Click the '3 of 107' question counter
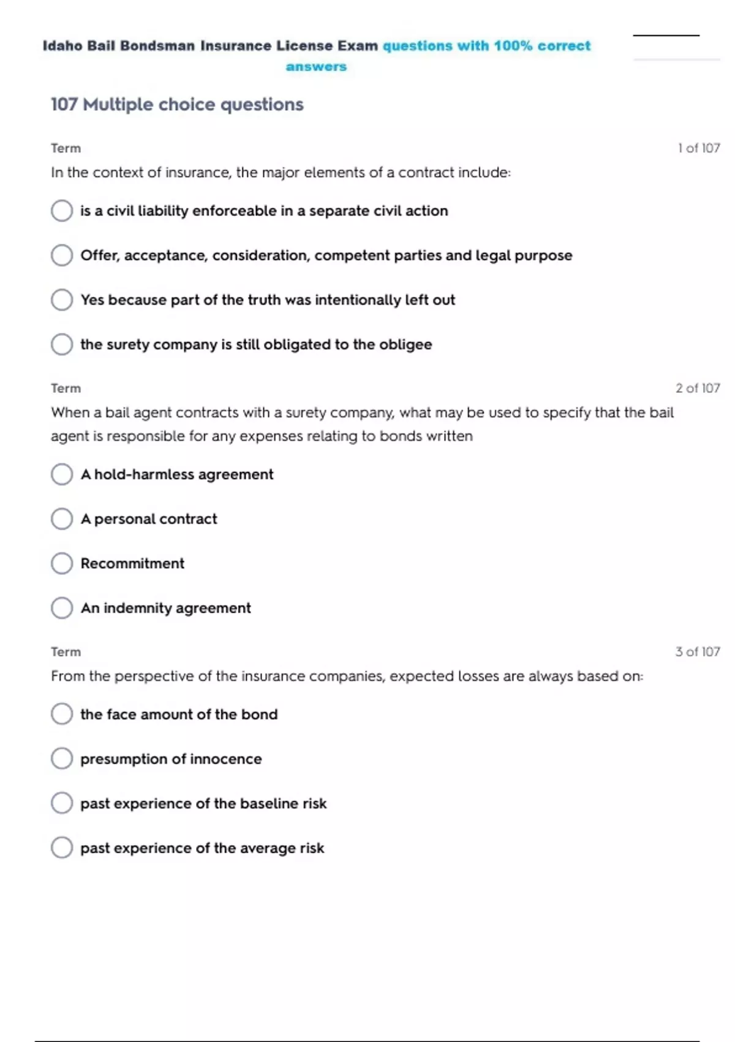The image size is (735, 1042). point(698,652)
